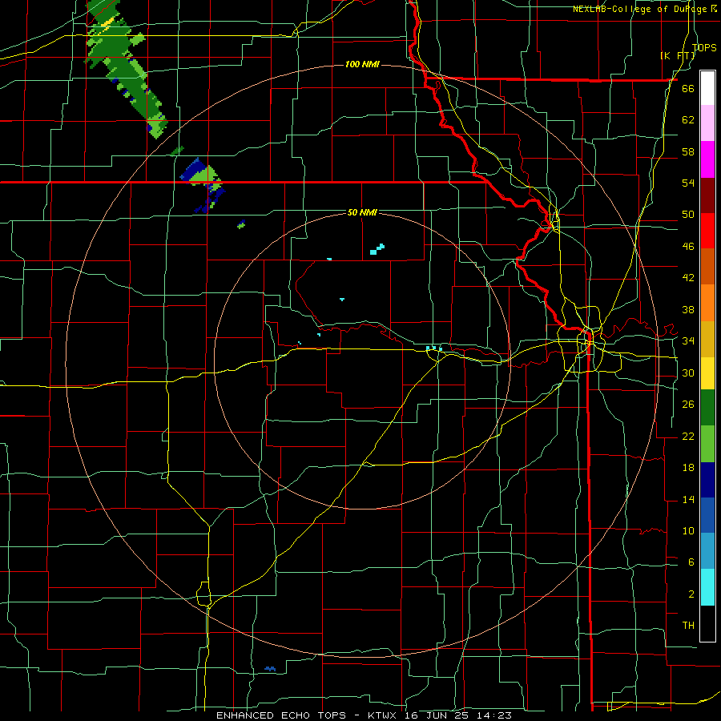Screen dimensions: 721x721
Task: Click legend value 58
Action: click(x=688, y=151)
